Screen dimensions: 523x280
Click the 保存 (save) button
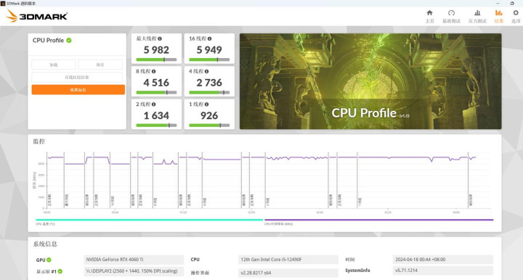click(100, 65)
